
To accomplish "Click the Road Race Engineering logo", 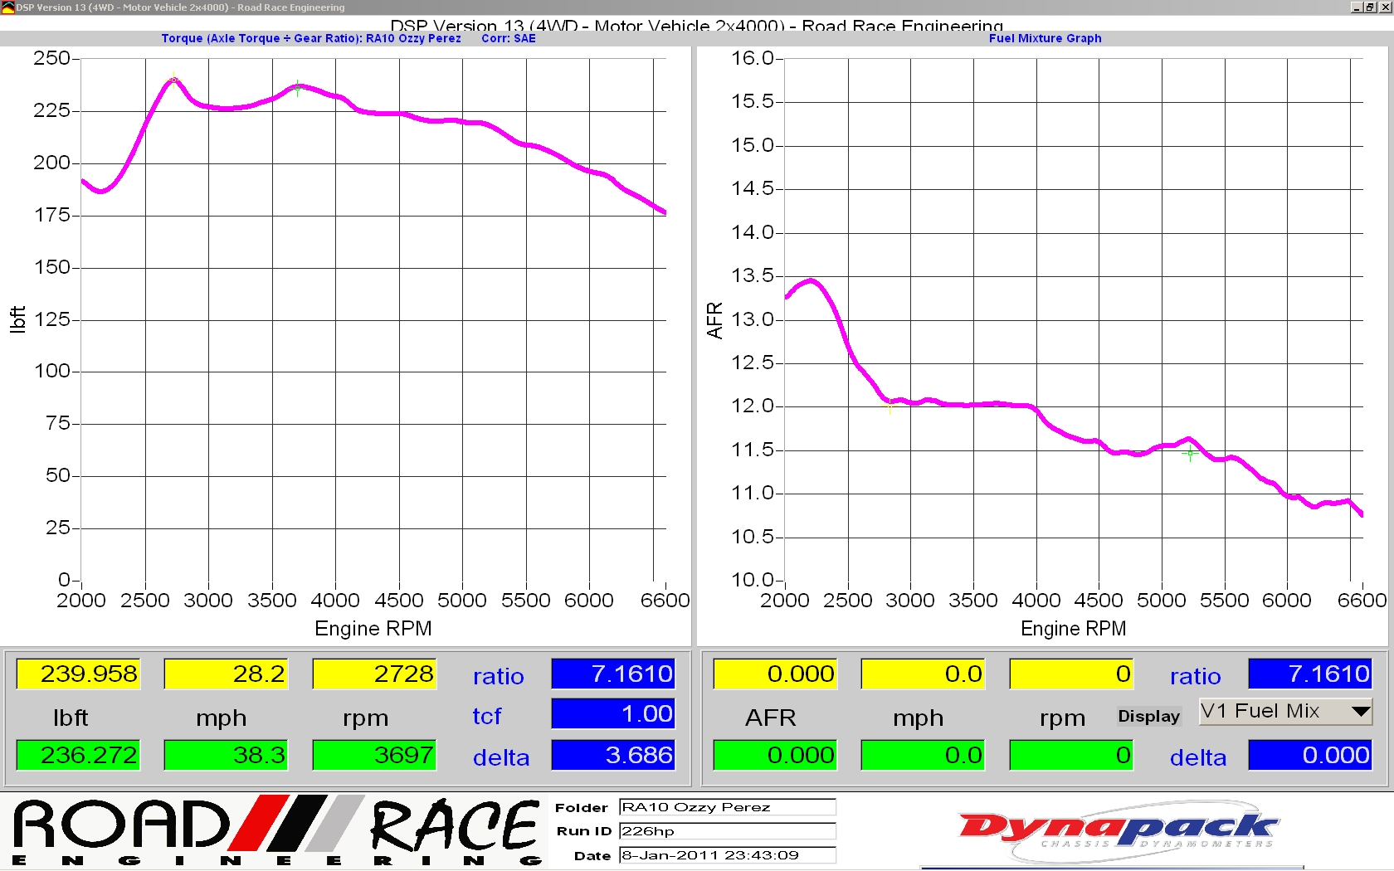I will tap(277, 831).
